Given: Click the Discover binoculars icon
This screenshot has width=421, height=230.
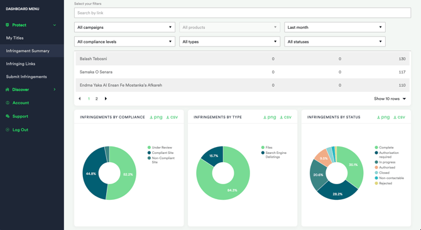Looking at the screenshot, I should 8,90.
